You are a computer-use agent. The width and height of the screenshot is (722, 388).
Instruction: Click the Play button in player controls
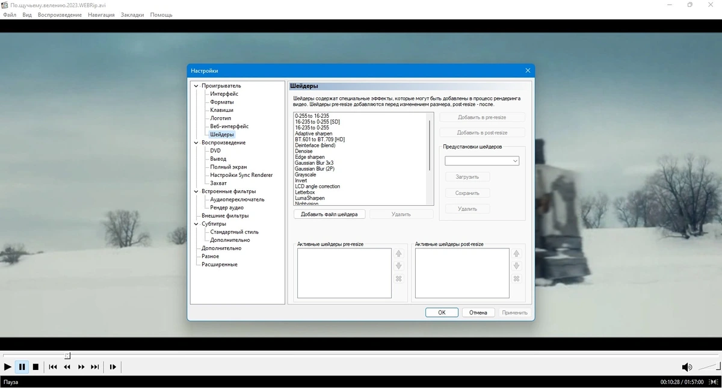[x=8, y=366]
